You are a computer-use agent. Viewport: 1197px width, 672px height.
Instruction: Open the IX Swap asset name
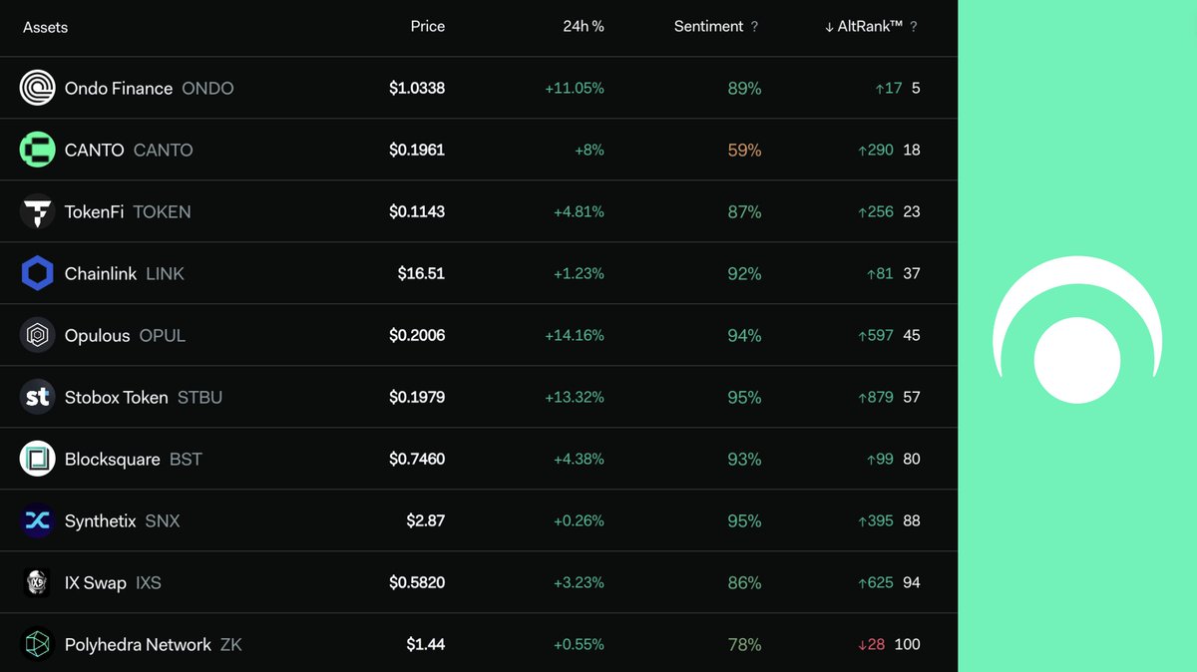pyautogui.click(x=95, y=582)
